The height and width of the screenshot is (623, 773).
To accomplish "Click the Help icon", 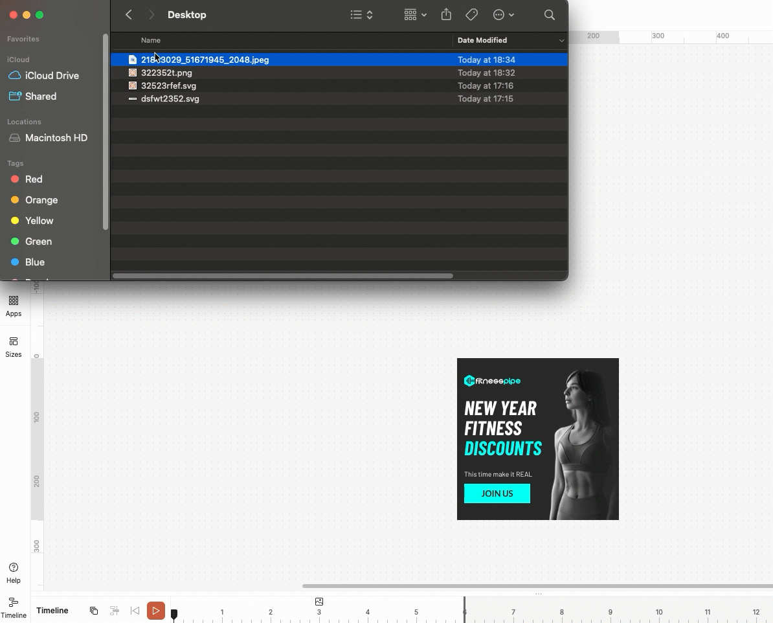I will [x=14, y=572].
